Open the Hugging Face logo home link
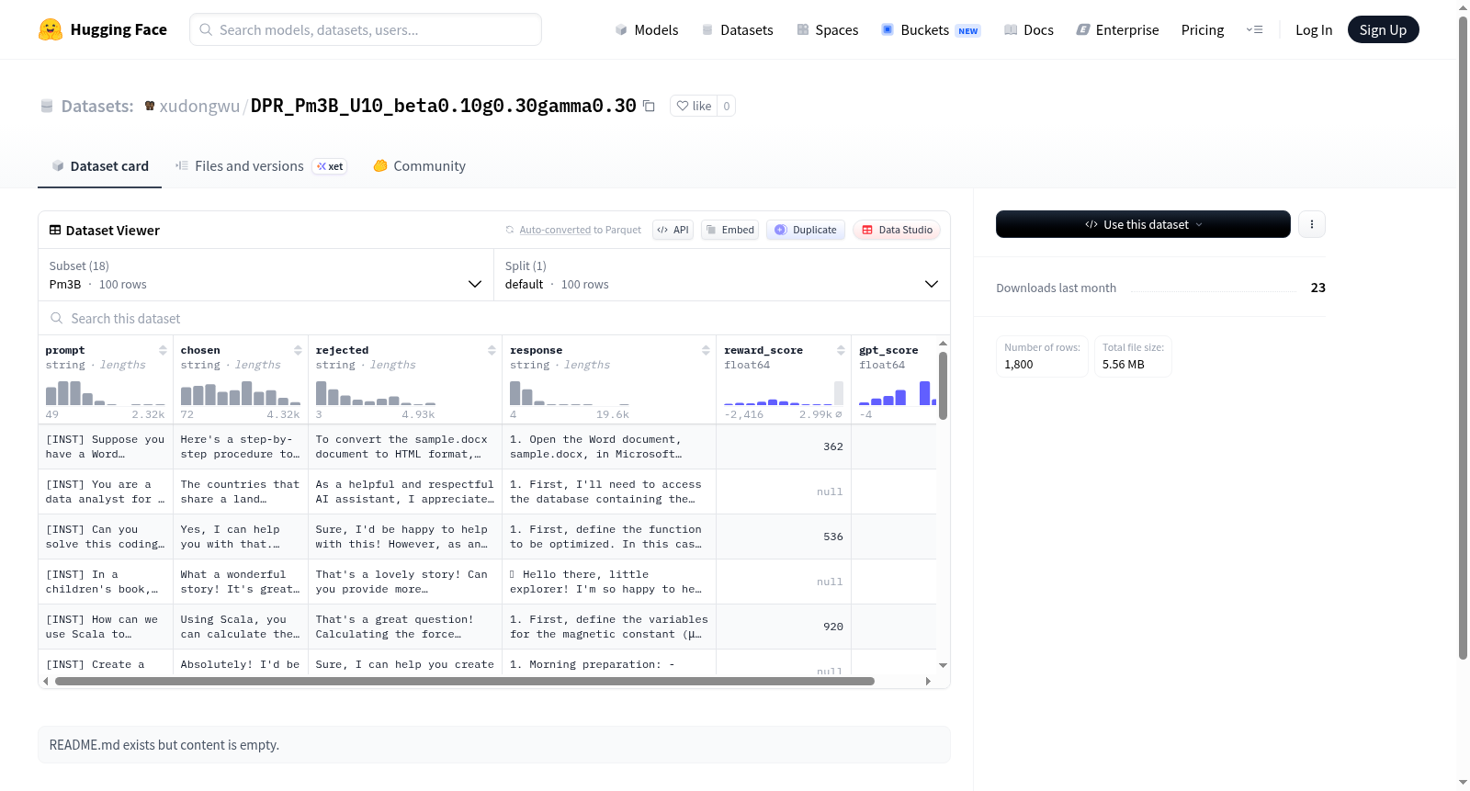This screenshot has height=791, width=1470. (x=103, y=29)
